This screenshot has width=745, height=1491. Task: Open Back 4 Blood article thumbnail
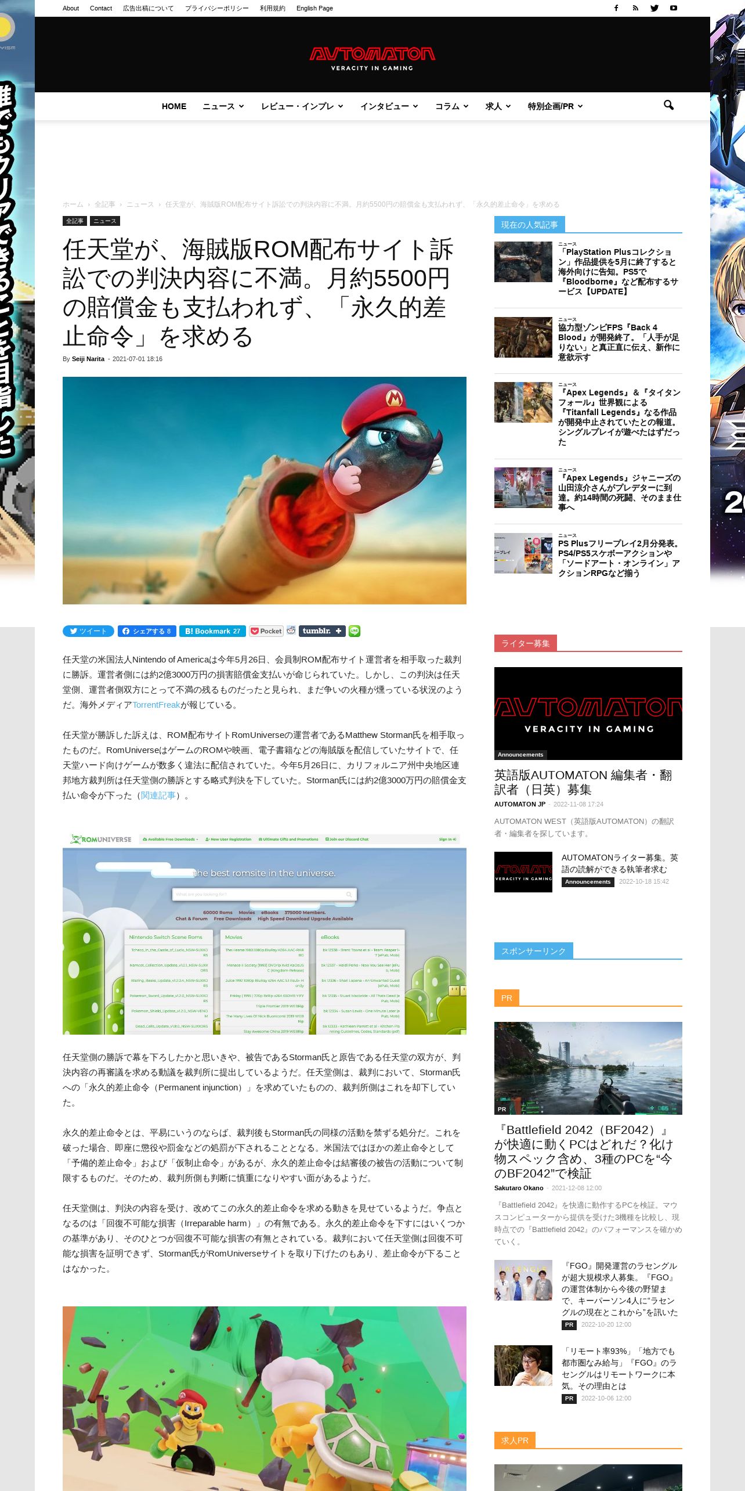tap(523, 337)
